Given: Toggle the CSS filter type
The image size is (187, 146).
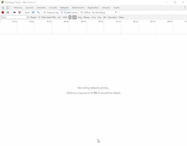Looking at the screenshot, I should (75, 17).
